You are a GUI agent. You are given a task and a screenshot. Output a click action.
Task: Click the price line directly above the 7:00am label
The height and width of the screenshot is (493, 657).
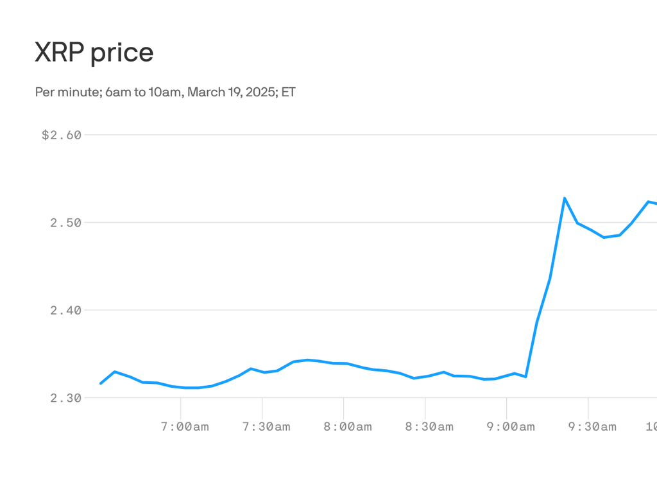coord(181,387)
